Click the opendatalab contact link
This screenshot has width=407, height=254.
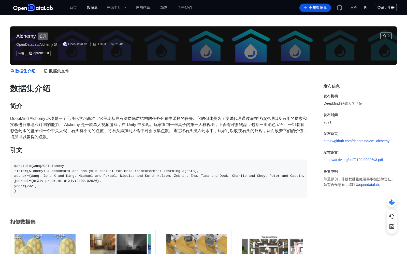tap(369, 185)
